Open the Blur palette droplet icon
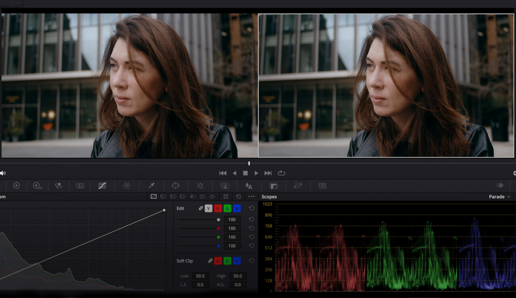This screenshot has height=298, width=516. (x=249, y=186)
